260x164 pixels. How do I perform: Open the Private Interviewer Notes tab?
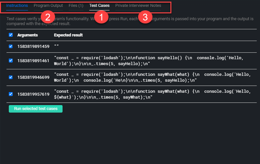pos(138,6)
